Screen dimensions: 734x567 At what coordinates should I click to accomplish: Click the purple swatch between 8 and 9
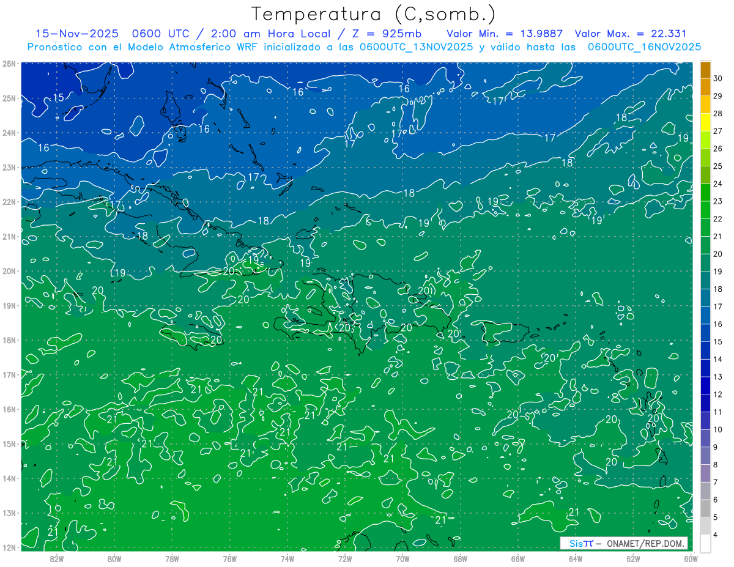click(705, 456)
